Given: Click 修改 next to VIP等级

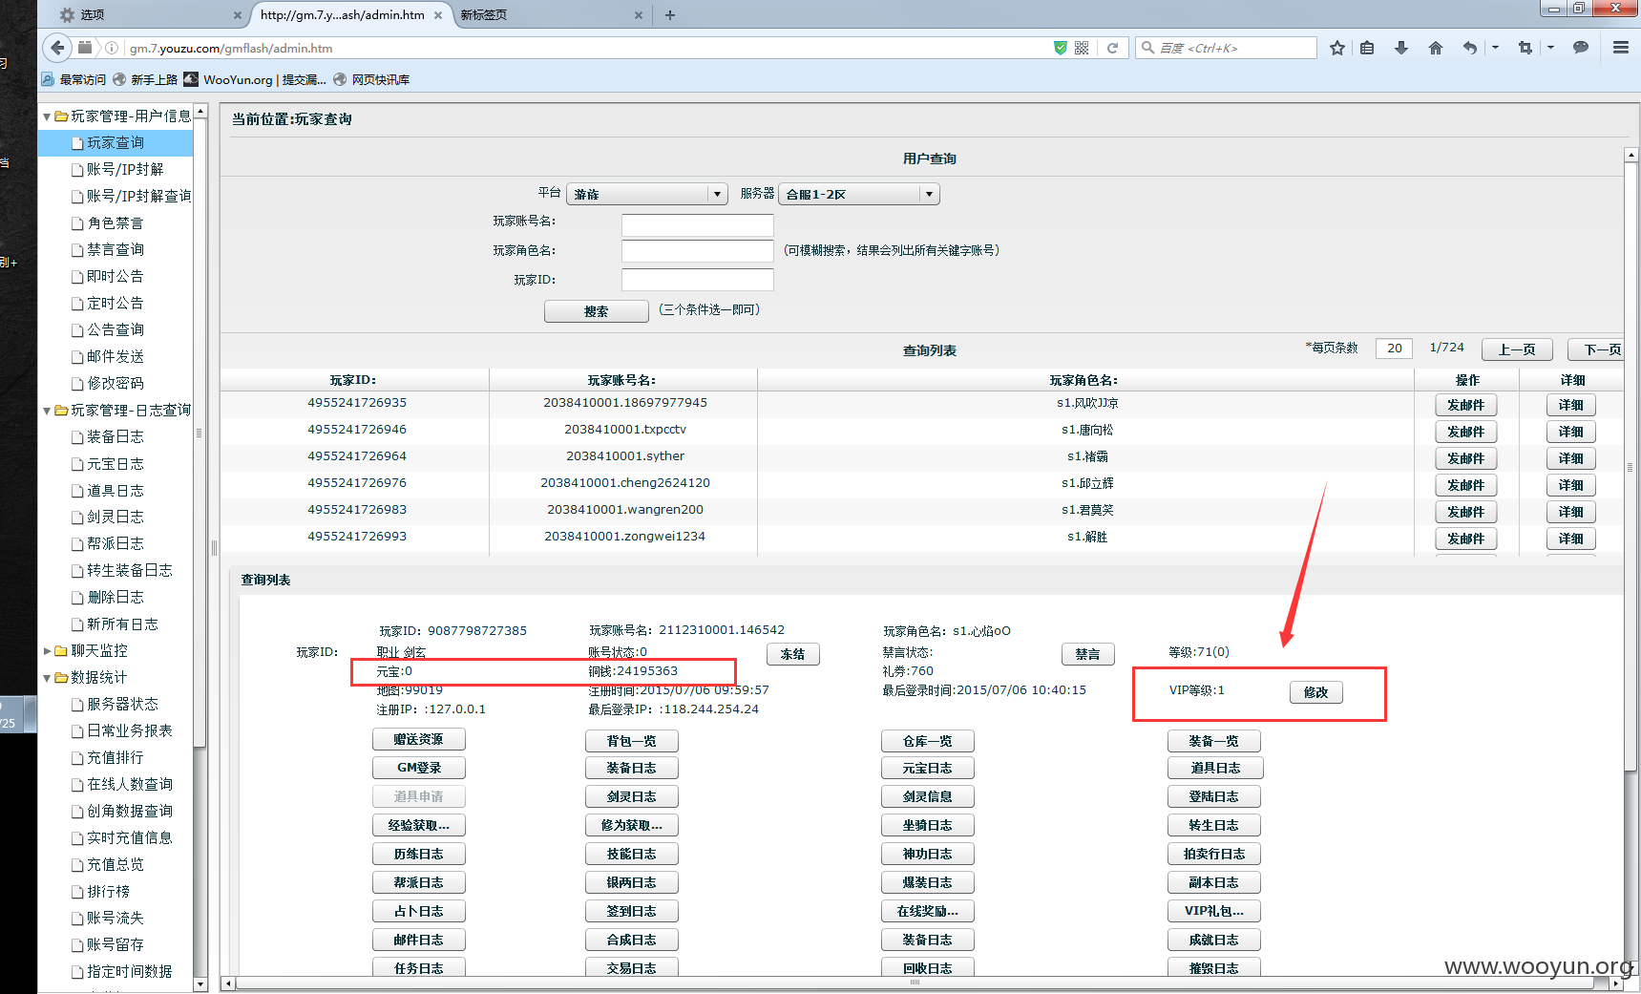Looking at the screenshot, I should tap(1316, 692).
